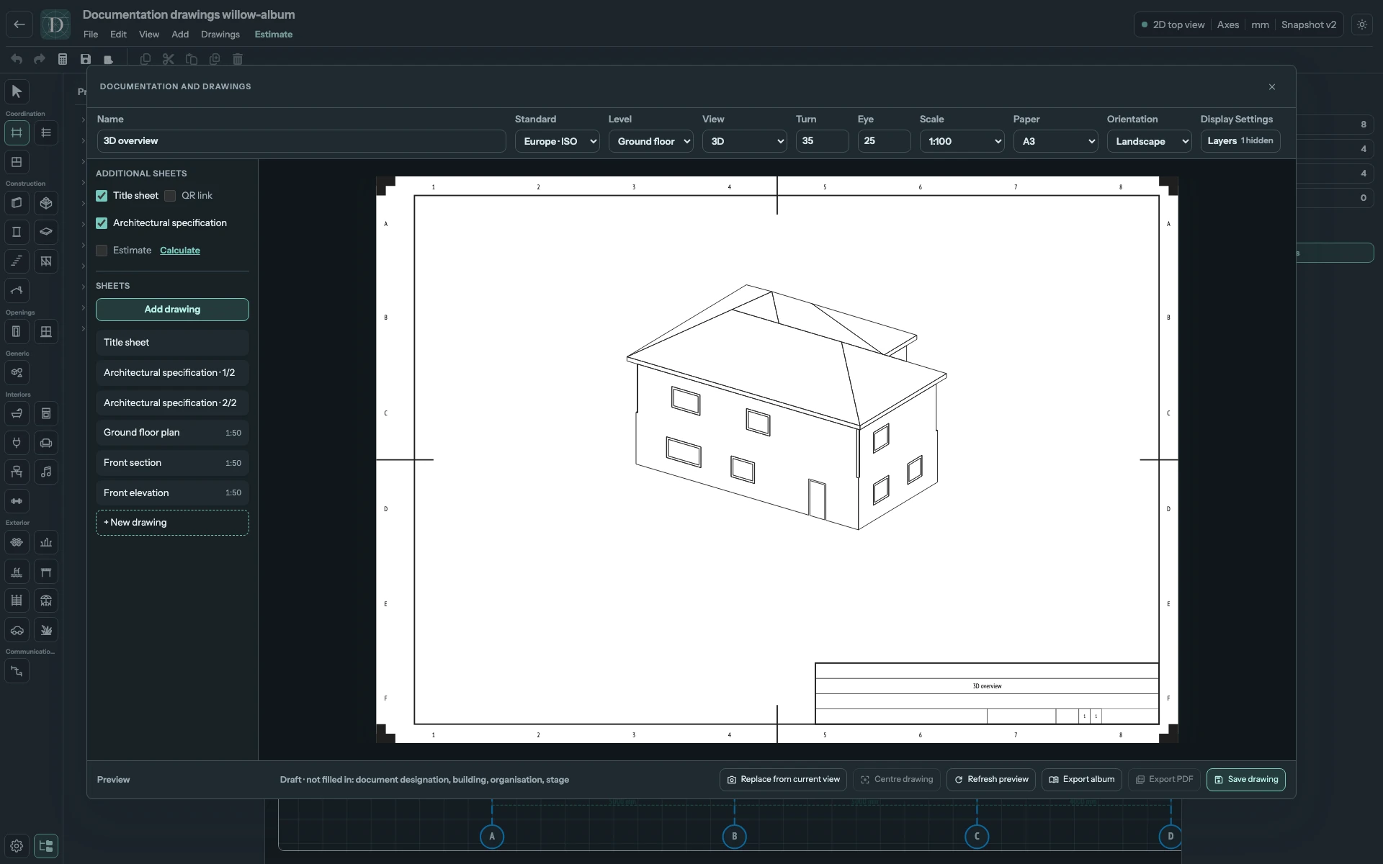Open the dumbbell gym equipment category
This screenshot has height=864, width=1383.
[x=17, y=501]
